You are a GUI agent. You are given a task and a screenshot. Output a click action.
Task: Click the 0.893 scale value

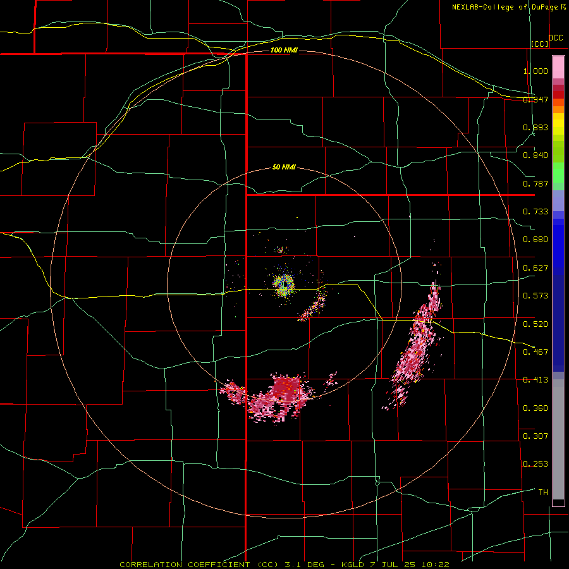point(535,127)
